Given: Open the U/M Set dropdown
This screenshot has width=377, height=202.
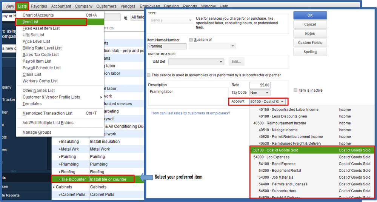Looking at the screenshot, I should pos(196,62).
